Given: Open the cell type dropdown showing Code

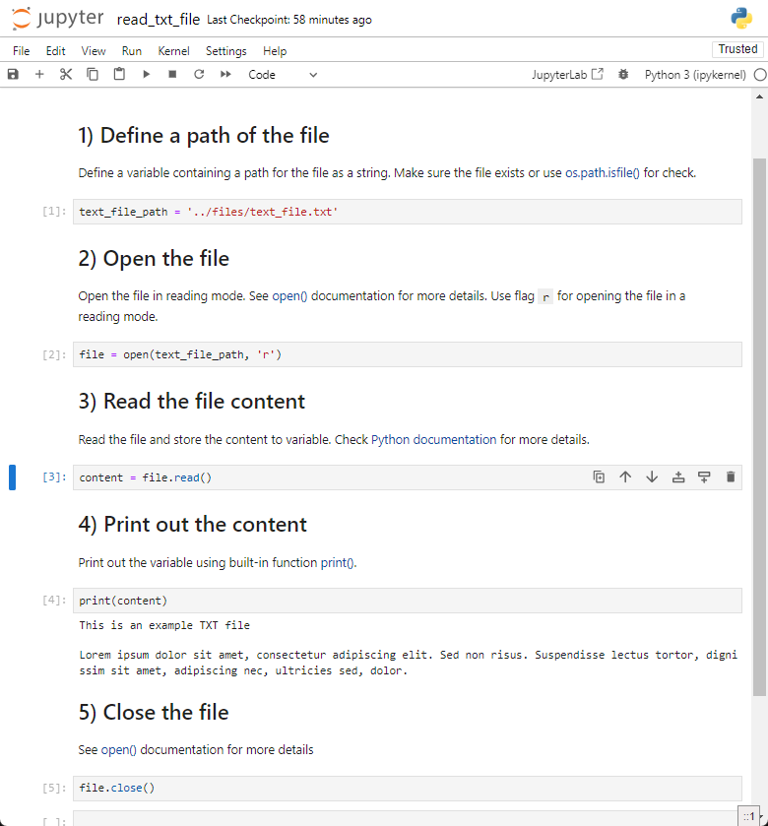Looking at the screenshot, I should tap(283, 75).
